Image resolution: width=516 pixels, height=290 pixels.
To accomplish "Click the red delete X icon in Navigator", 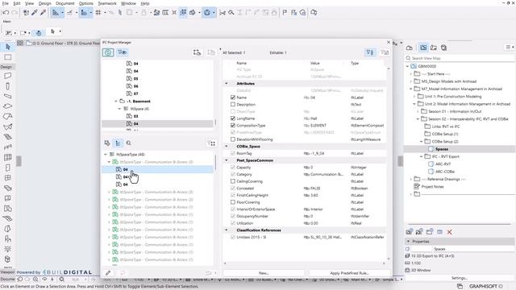I will pos(450,232).
